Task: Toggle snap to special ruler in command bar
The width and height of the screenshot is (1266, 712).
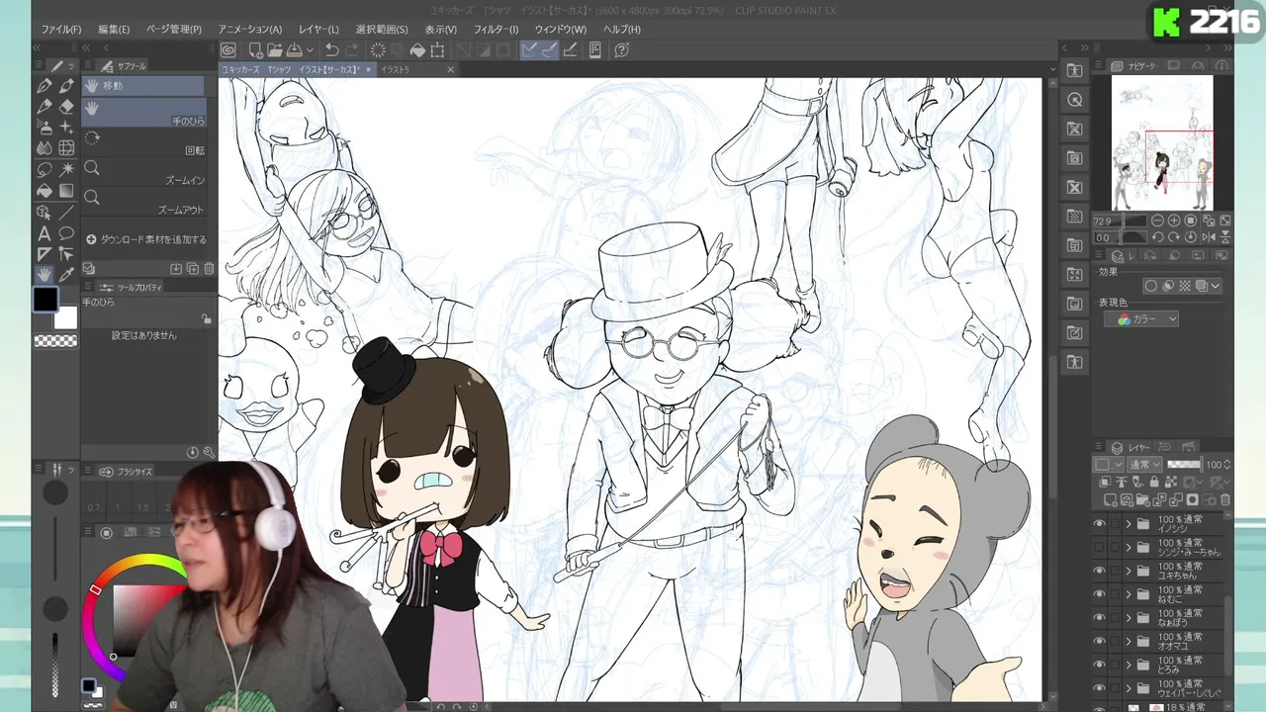Action: pyautogui.click(x=549, y=49)
